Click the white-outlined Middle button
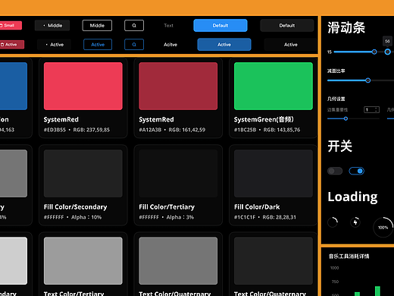Image resolution: width=394 pixels, height=296 pixels. pos(97,25)
